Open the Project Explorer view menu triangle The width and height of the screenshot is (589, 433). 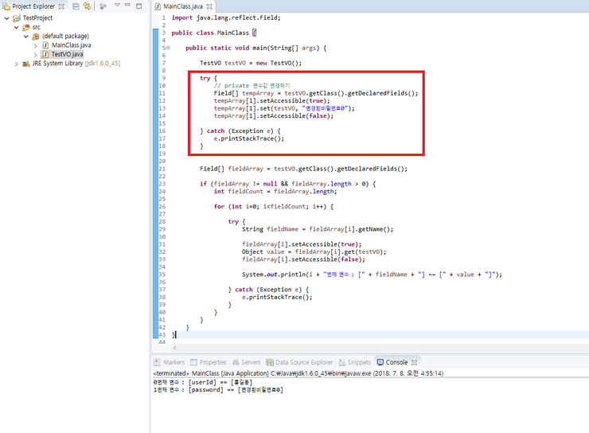tap(117, 6)
